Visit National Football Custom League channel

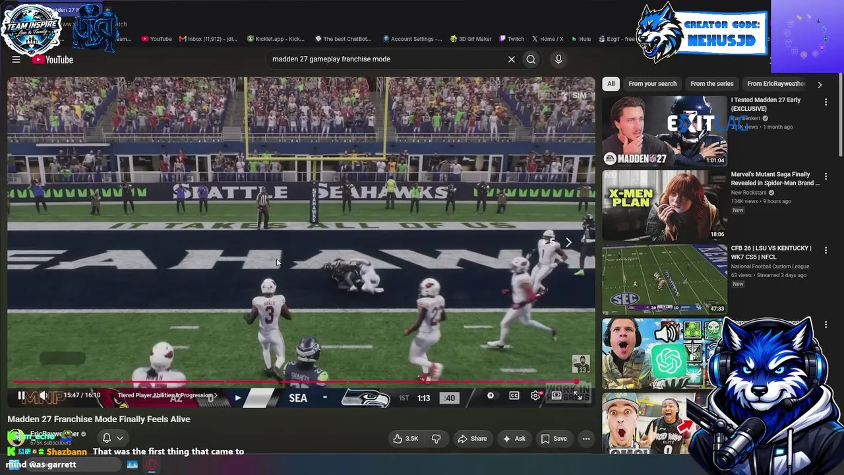pos(769,267)
